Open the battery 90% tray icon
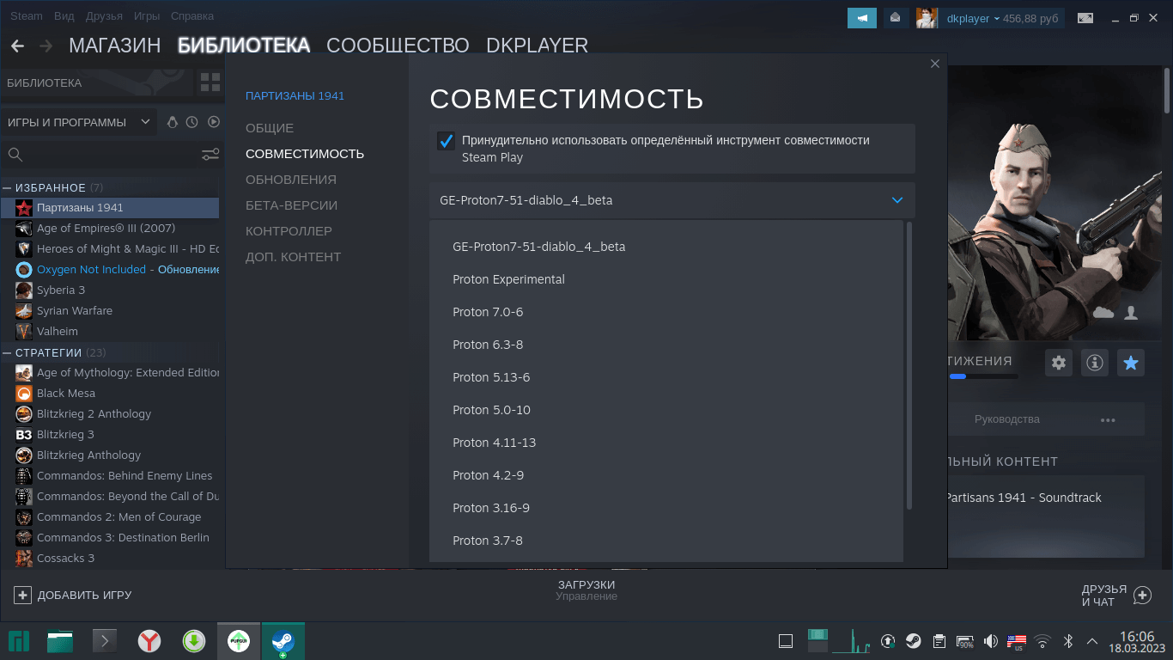The height and width of the screenshot is (660, 1173). point(965,641)
